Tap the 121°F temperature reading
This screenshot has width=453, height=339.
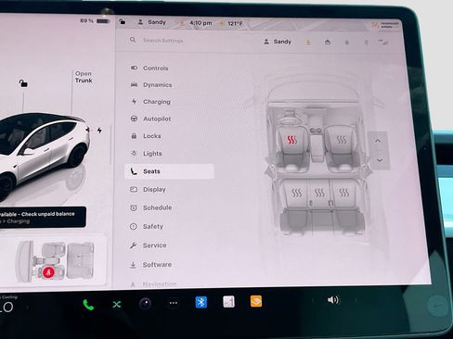pyautogui.click(x=235, y=23)
